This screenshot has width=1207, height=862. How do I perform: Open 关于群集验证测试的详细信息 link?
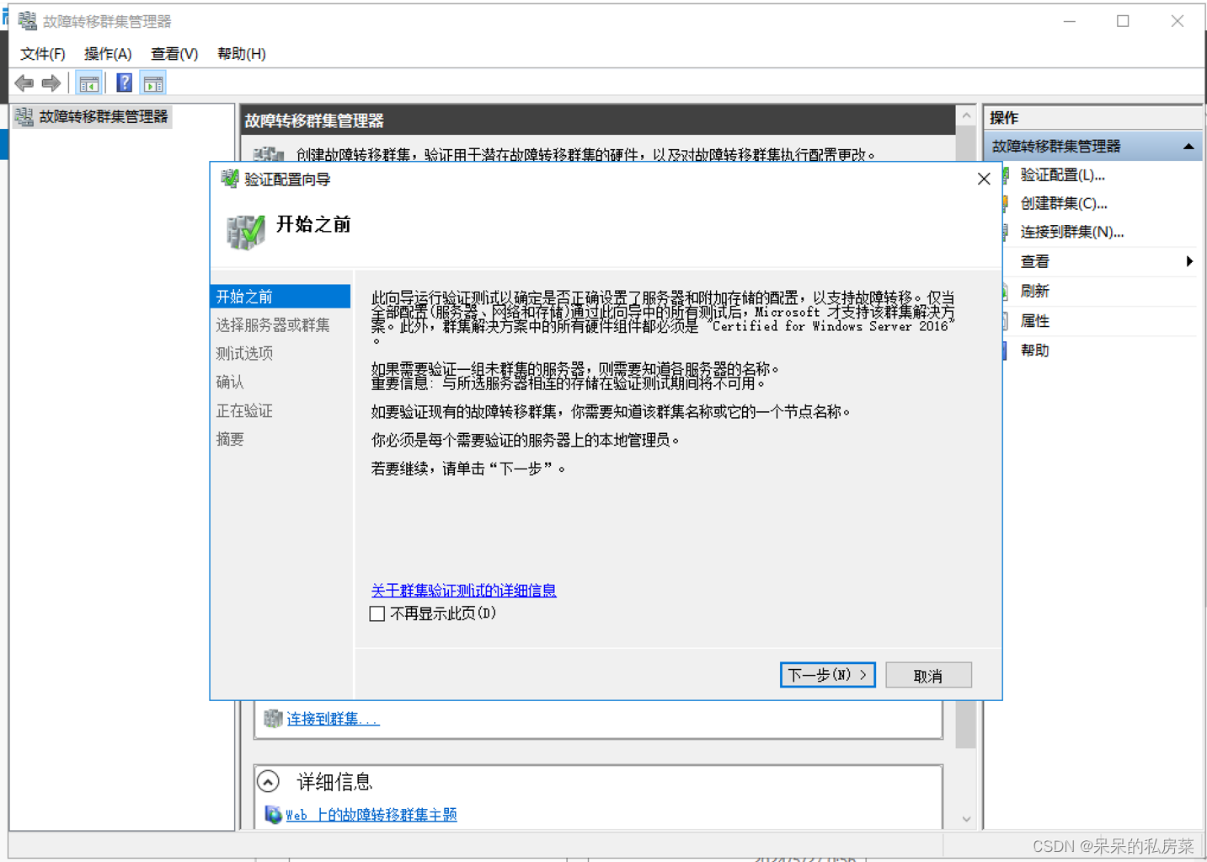point(464,590)
